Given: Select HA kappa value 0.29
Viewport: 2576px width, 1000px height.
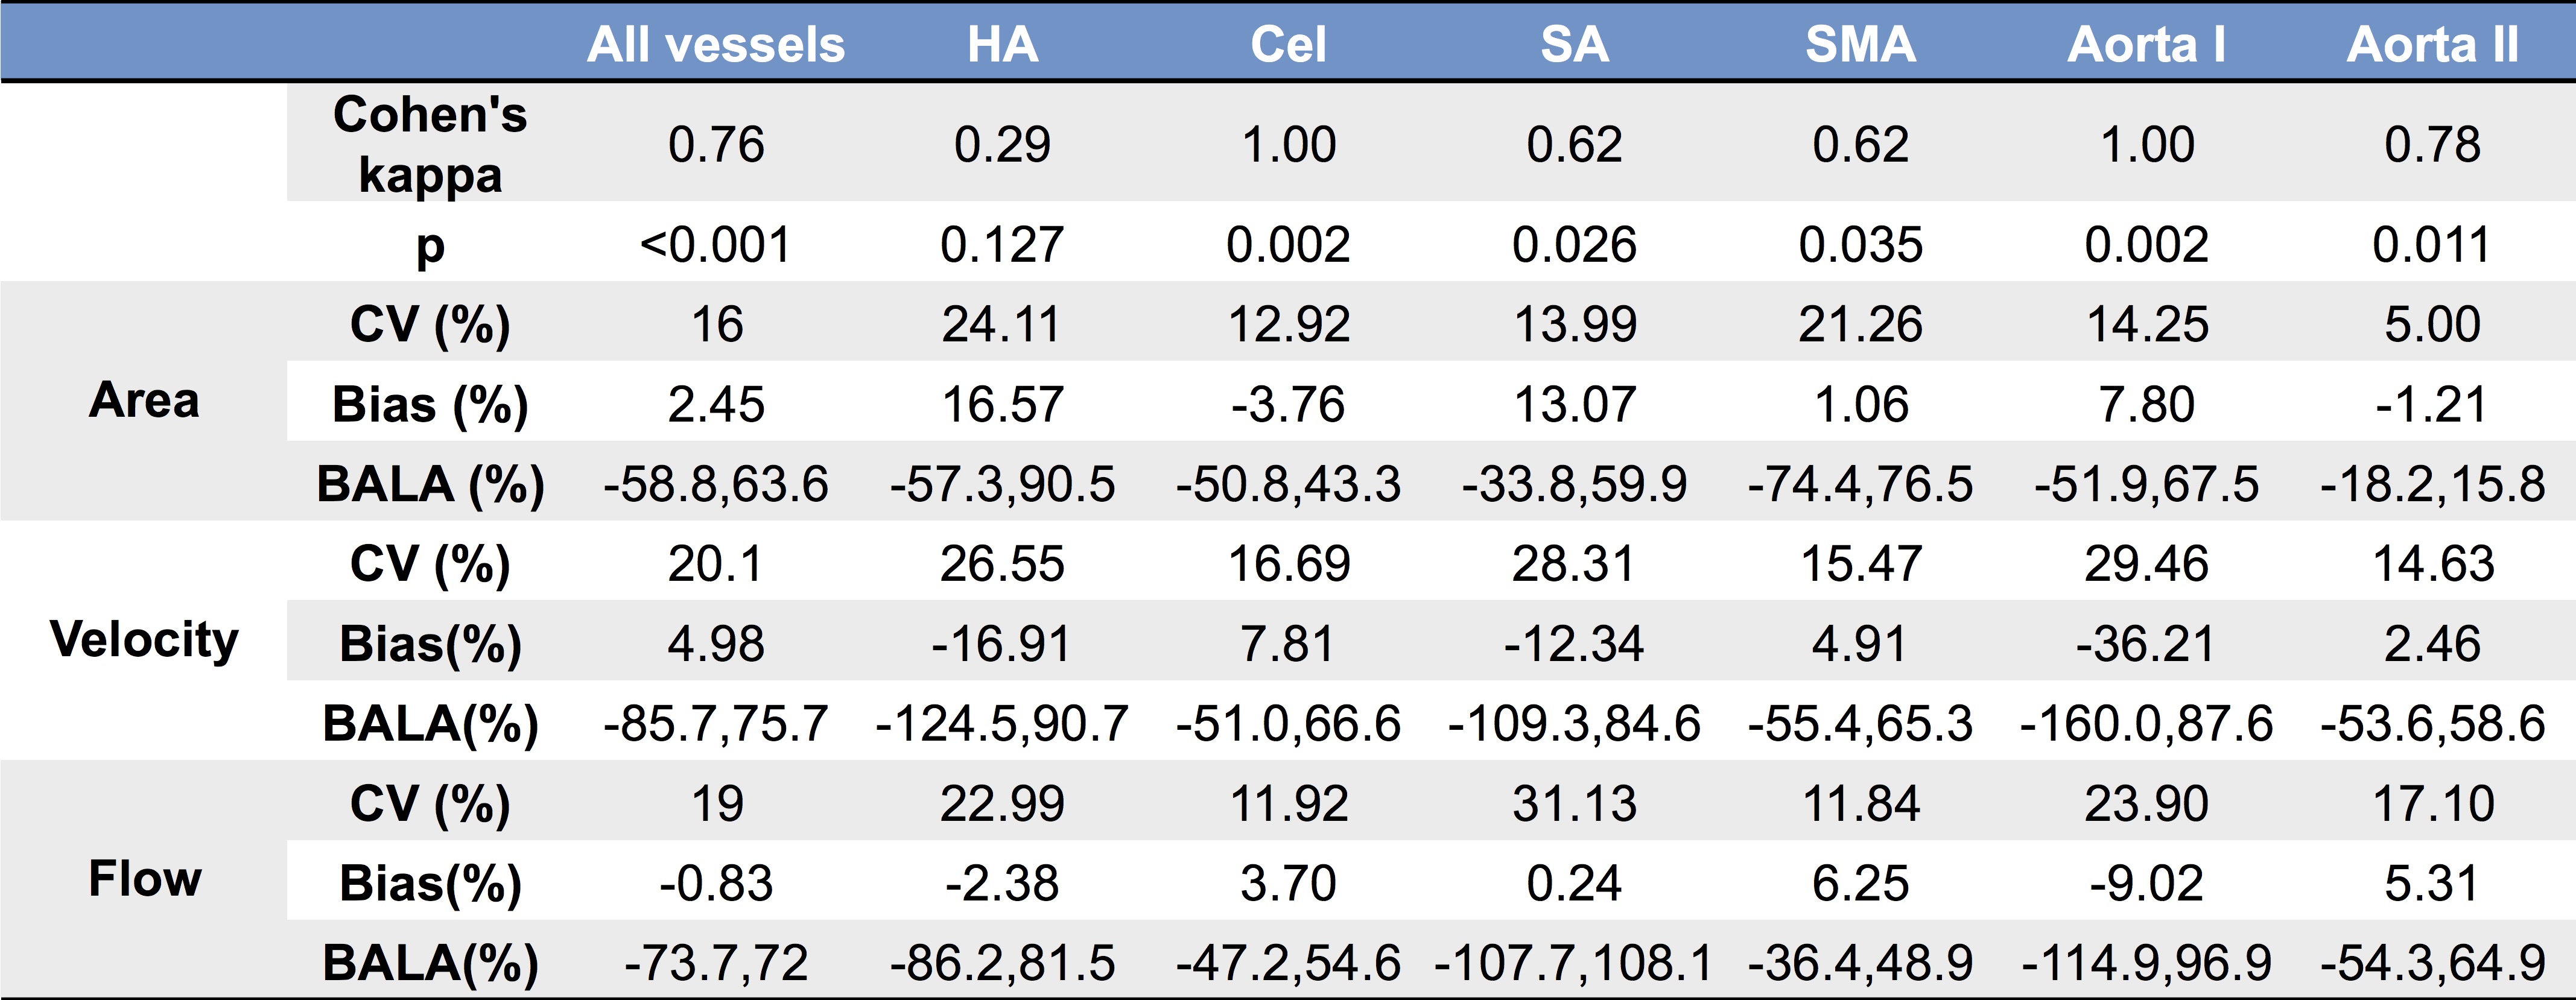Looking at the screenshot, I should 1002,145.
